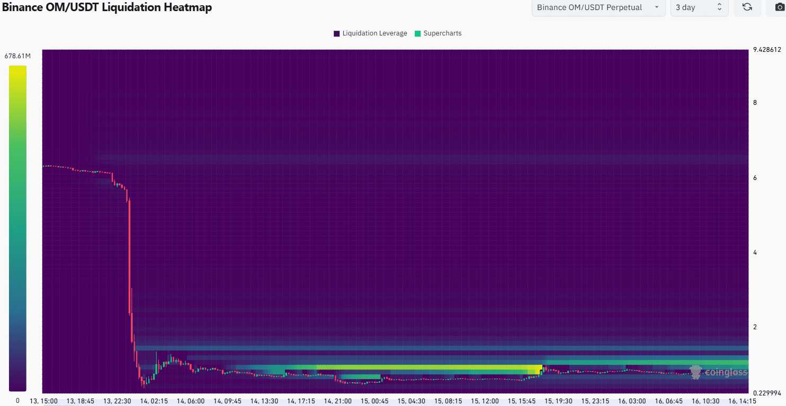Image resolution: width=786 pixels, height=406 pixels.
Task: Click the heatmap color scale gradient bar
Action: (17, 228)
